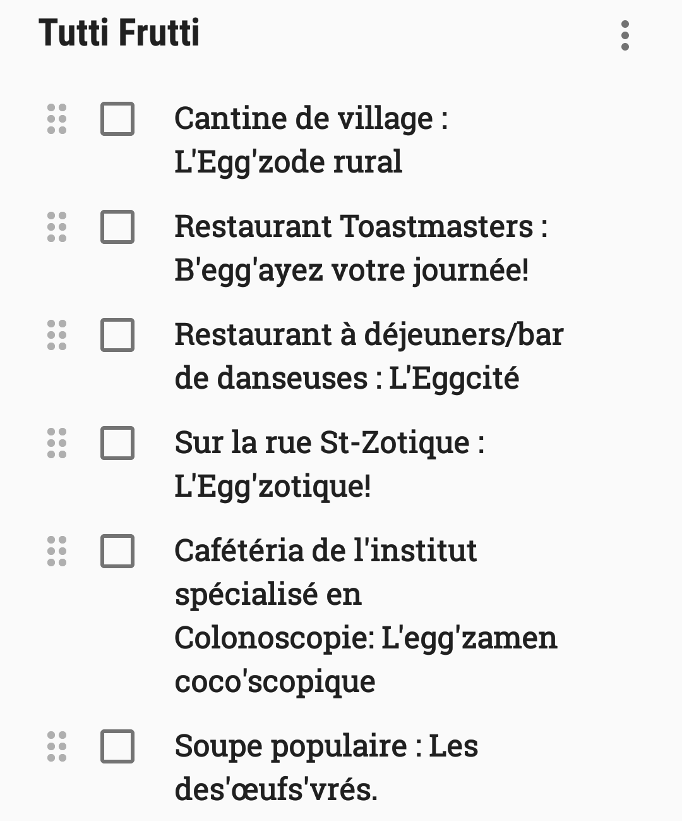
Task: Check the Cantine de village checkbox
Action: [x=117, y=119]
